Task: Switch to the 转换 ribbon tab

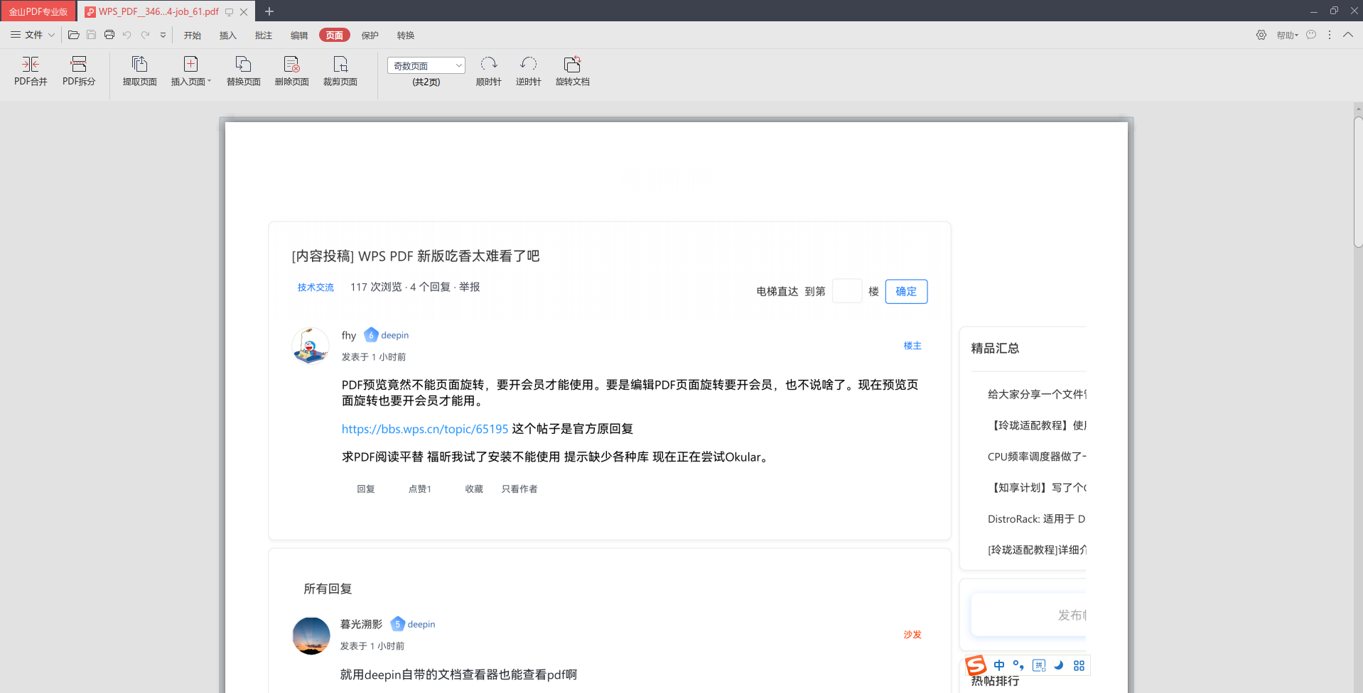Action: [406, 36]
